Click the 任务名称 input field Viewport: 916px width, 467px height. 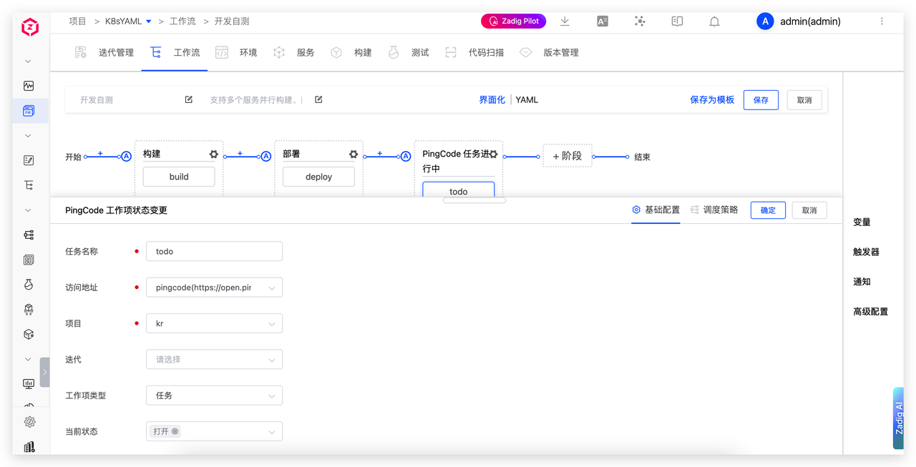coord(214,251)
